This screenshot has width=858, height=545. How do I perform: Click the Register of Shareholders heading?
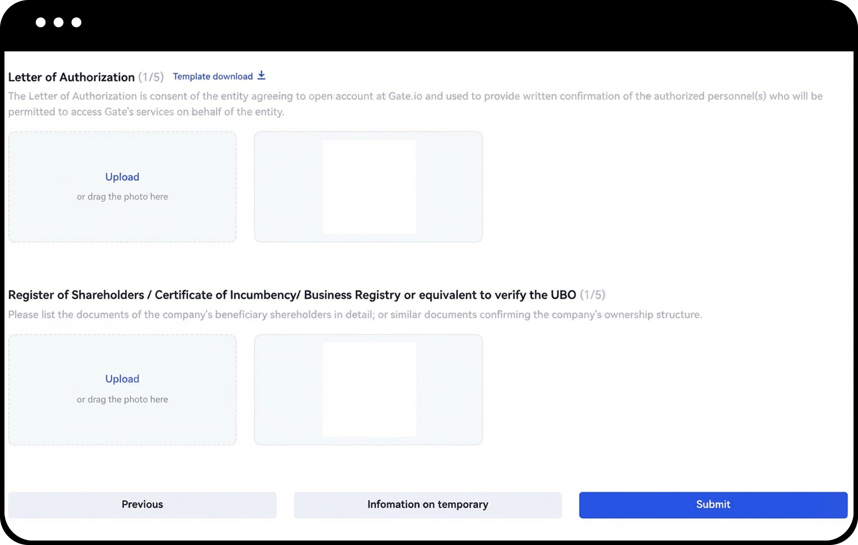(x=292, y=295)
